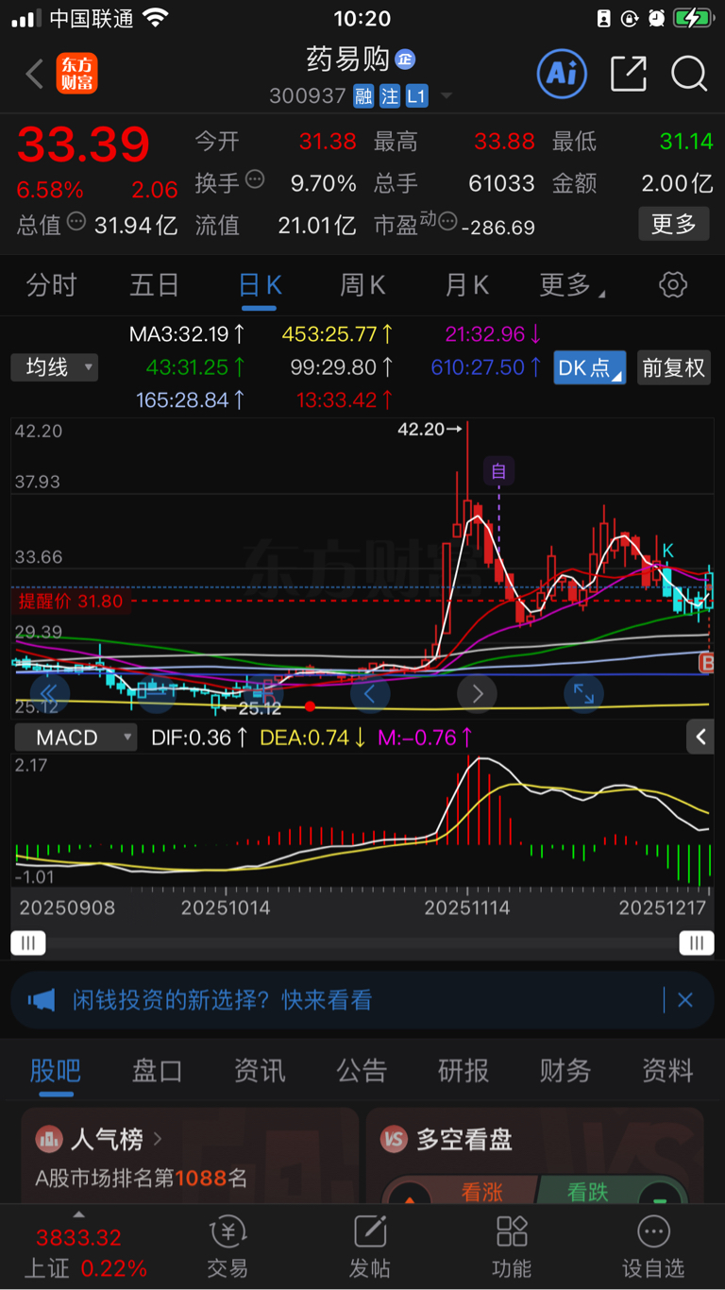Image resolution: width=725 pixels, height=1290 pixels.
Task: Open the 均线 indicator dropdown
Action: pyautogui.click(x=55, y=367)
